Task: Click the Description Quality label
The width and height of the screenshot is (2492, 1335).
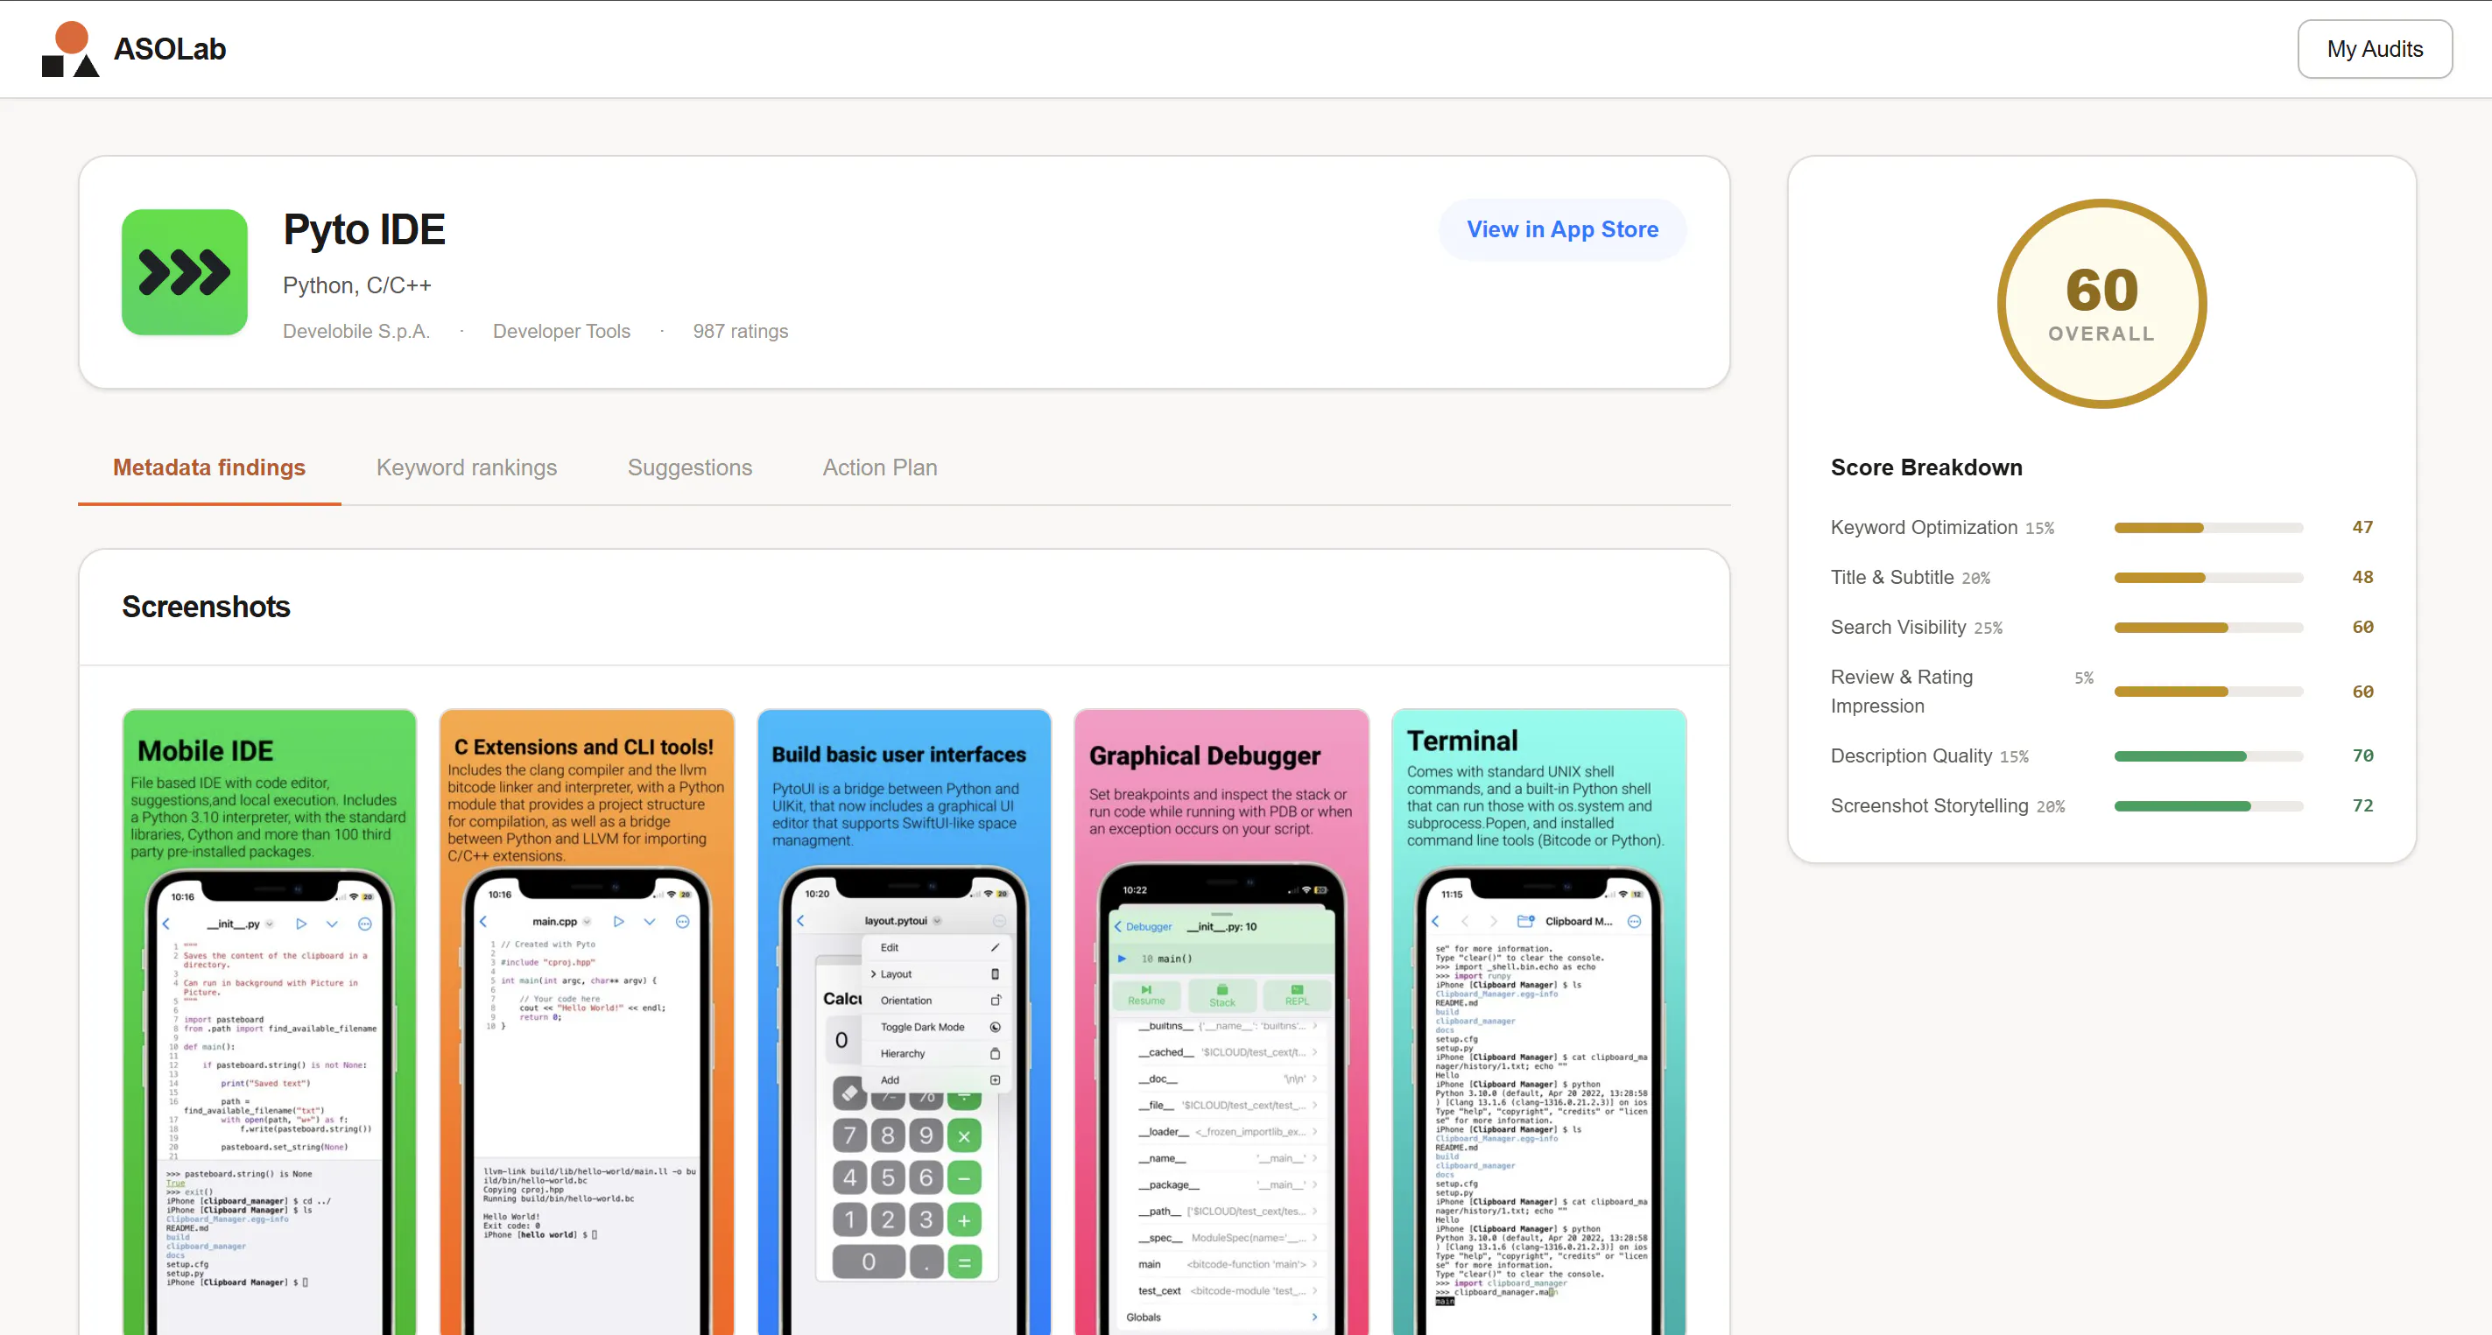Action: (1911, 756)
